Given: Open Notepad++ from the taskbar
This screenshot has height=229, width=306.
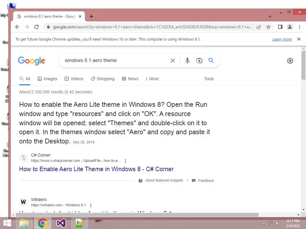Looking at the screenshot, I should pos(79,223).
